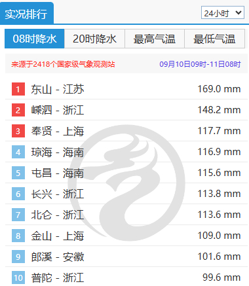Screen dimensions: 249x286
Task: Click the blue rank 9 badge
Action: tap(18, 257)
